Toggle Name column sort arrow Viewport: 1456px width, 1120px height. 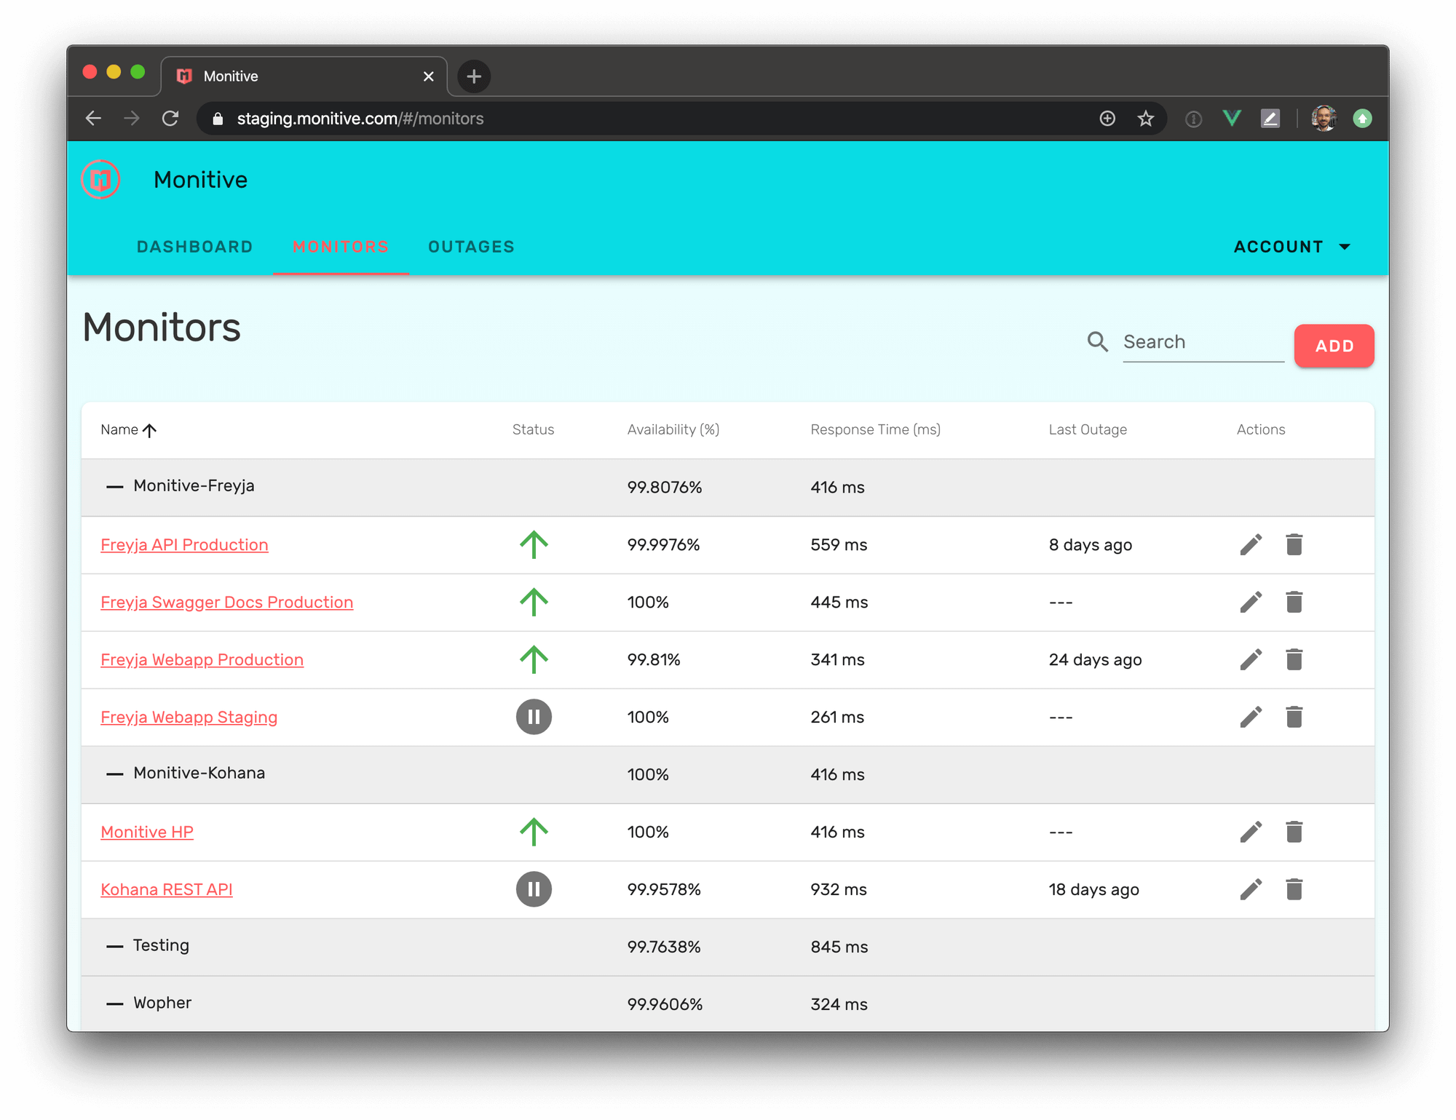coord(149,430)
